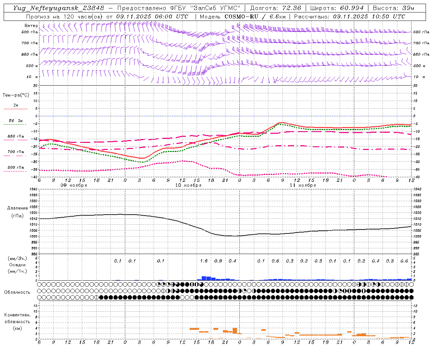Click the Конвективн. облачность (км) label
The height and width of the screenshot is (345, 431).
click(x=17, y=321)
